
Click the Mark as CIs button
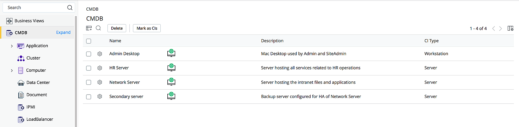pyautogui.click(x=147, y=28)
